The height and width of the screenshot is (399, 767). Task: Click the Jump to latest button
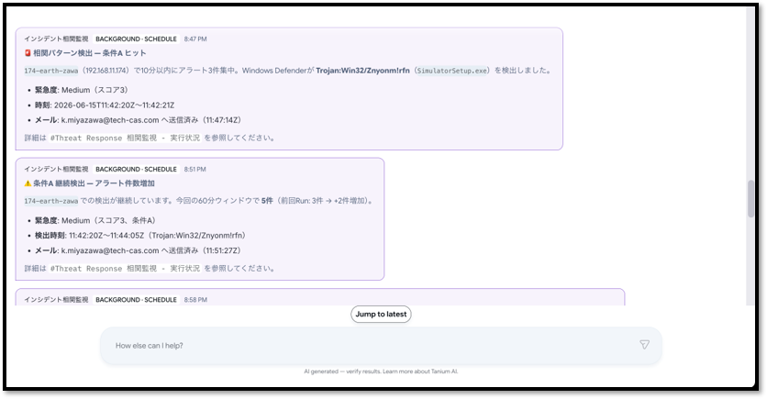381,315
